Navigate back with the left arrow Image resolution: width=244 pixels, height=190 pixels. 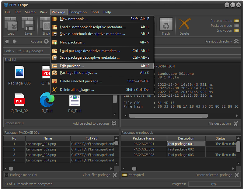coord(7,42)
